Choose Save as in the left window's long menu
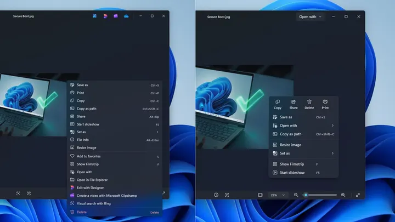395x222 pixels. (115, 85)
